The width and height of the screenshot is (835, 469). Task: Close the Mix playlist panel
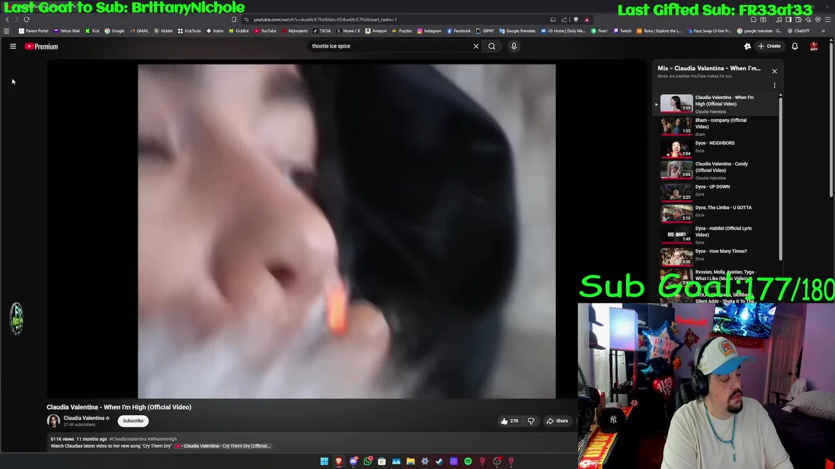tap(774, 71)
